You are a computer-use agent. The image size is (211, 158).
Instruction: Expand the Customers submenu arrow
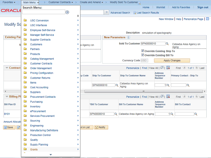click(78, 44)
